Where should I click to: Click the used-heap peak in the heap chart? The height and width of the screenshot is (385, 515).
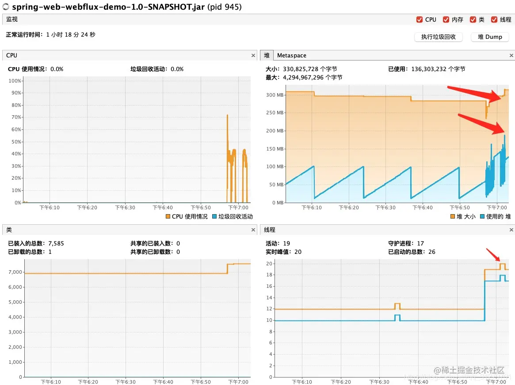(504, 136)
